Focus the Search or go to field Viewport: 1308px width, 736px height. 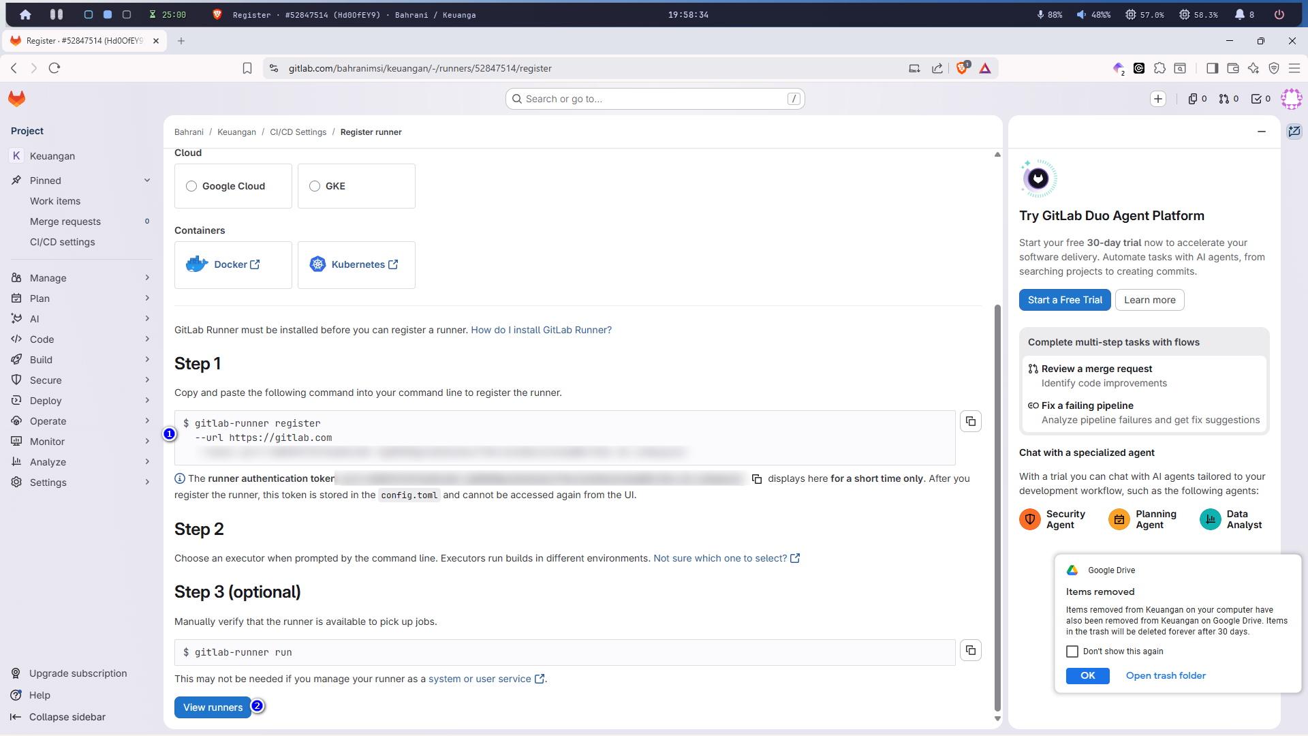coord(655,99)
